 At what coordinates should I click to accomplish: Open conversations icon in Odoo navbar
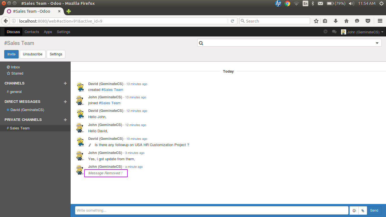pyautogui.click(x=334, y=32)
